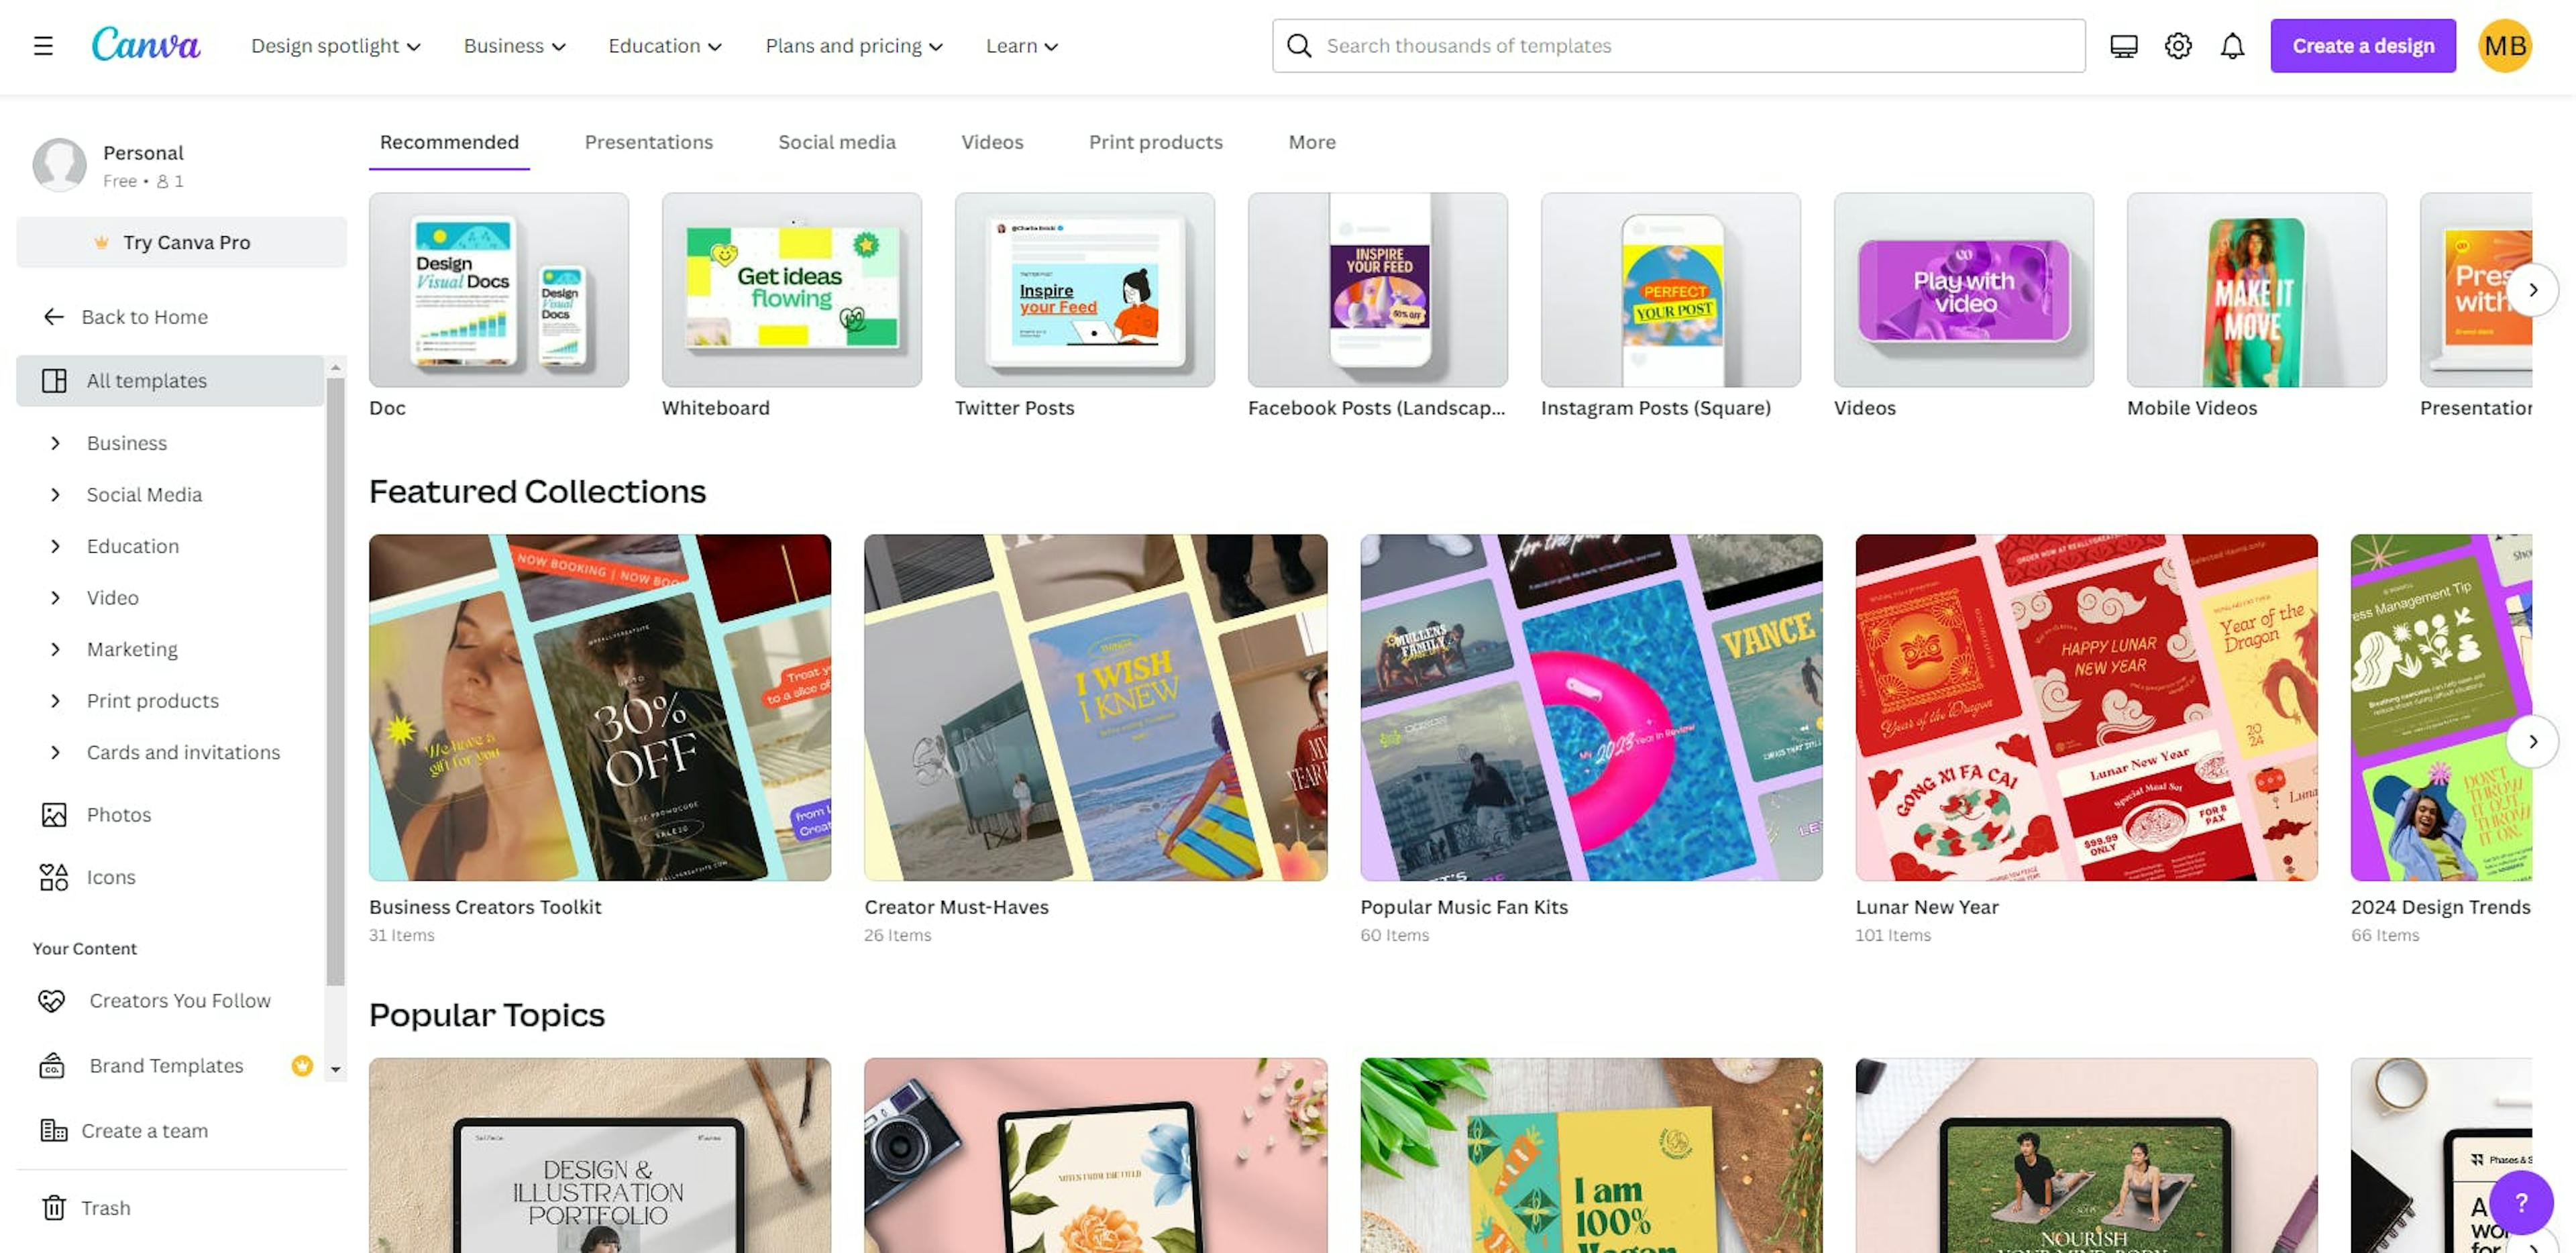
Task: Click the desktop apps icon near settings
Action: point(2122,45)
